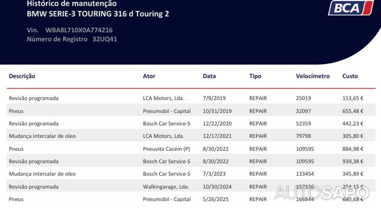Click the BMW SERIE-3 TOURING heading
381x214 pixels.
coord(98,14)
